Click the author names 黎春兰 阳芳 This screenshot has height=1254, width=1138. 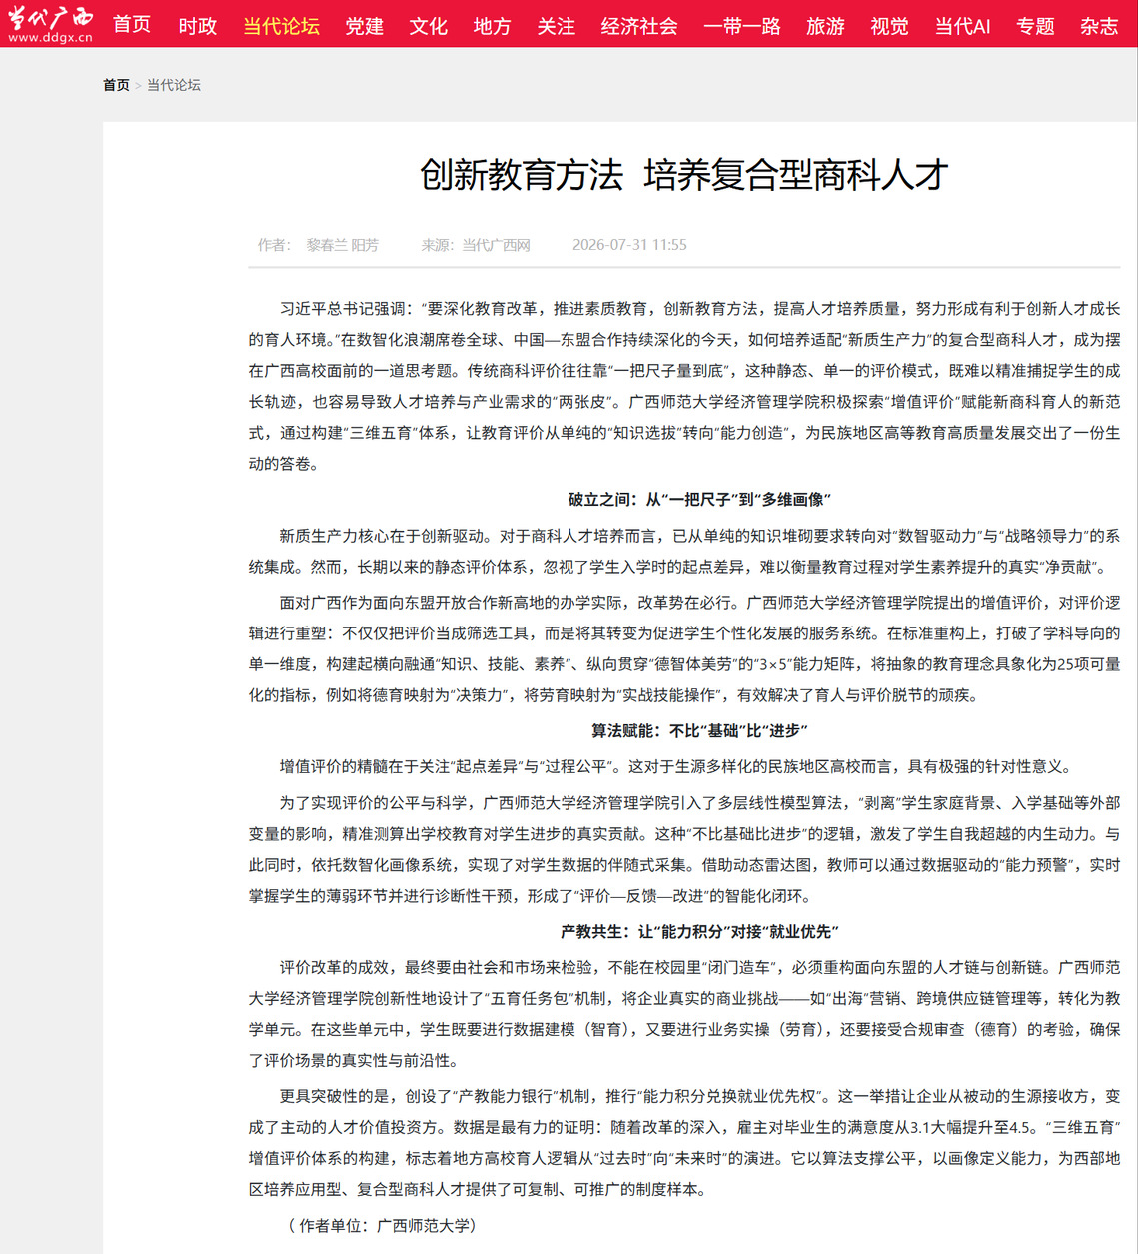pyautogui.click(x=342, y=245)
